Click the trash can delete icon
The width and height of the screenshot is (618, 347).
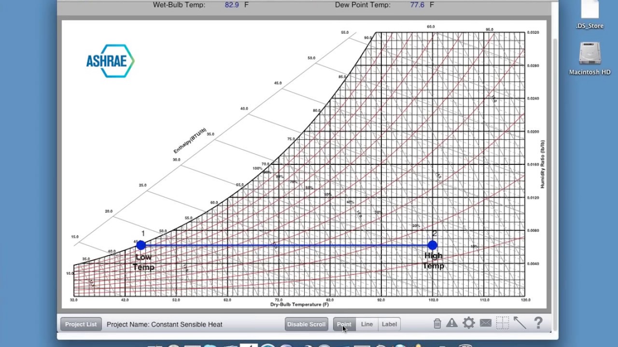click(x=437, y=323)
